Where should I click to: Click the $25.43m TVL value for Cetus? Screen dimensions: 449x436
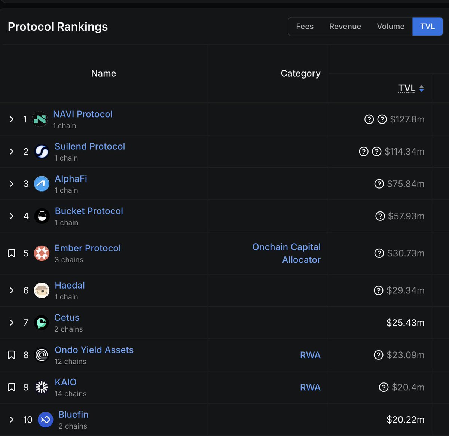click(405, 323)
